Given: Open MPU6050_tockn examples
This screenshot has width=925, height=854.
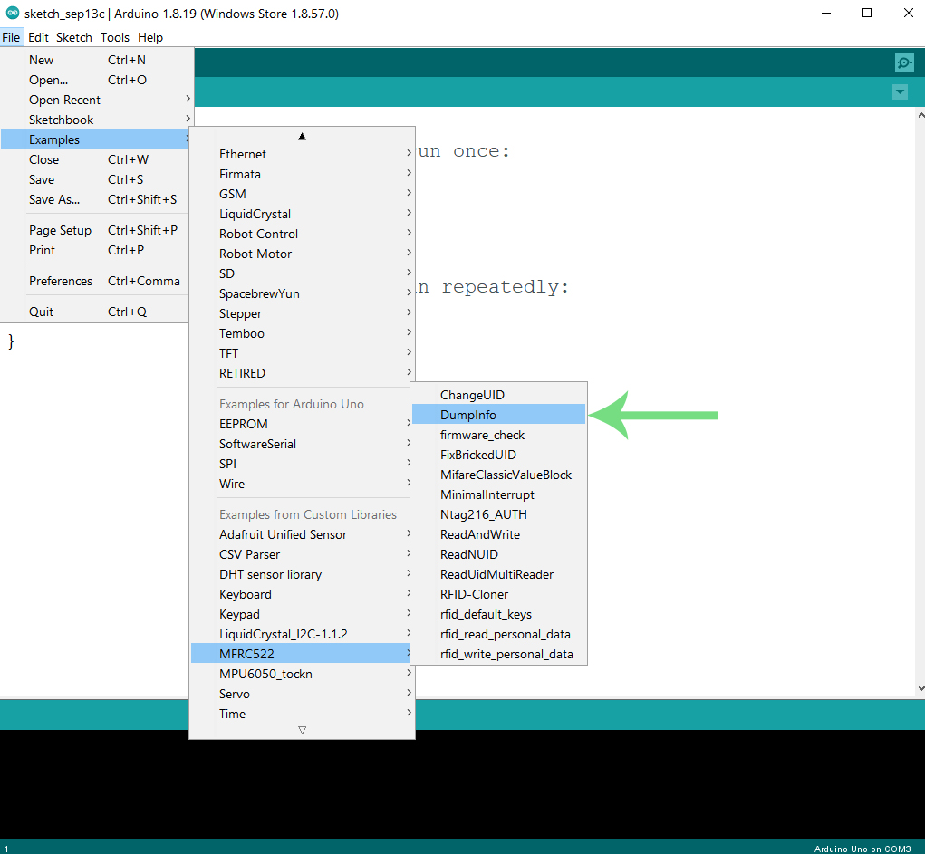Looking at the screenshot, I should (x=302, y=675).
